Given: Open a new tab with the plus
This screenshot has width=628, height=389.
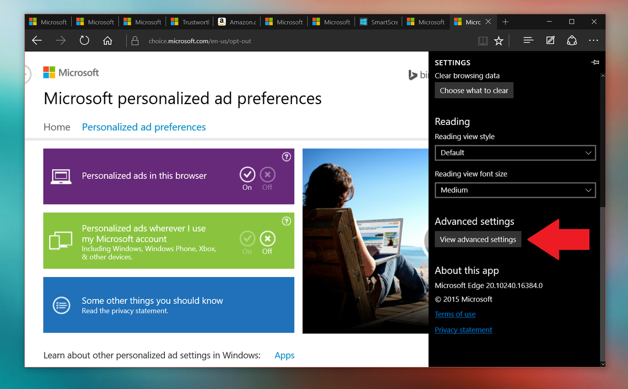Looking at the screenshot, I should (505, 22).
